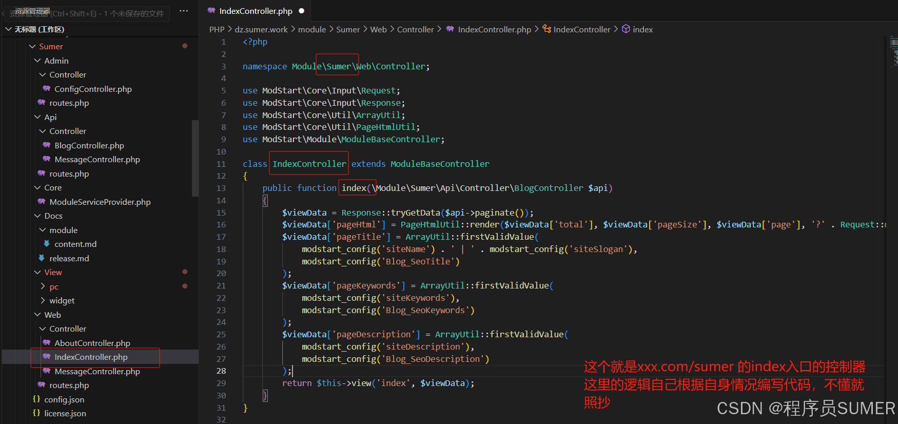Click breadcrumb segment module
Image resolution: width=898 pixels, height=424 pixels.
pyautogui.click(x=312, y=29)
